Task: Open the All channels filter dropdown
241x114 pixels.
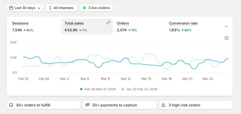Action: 61,8
